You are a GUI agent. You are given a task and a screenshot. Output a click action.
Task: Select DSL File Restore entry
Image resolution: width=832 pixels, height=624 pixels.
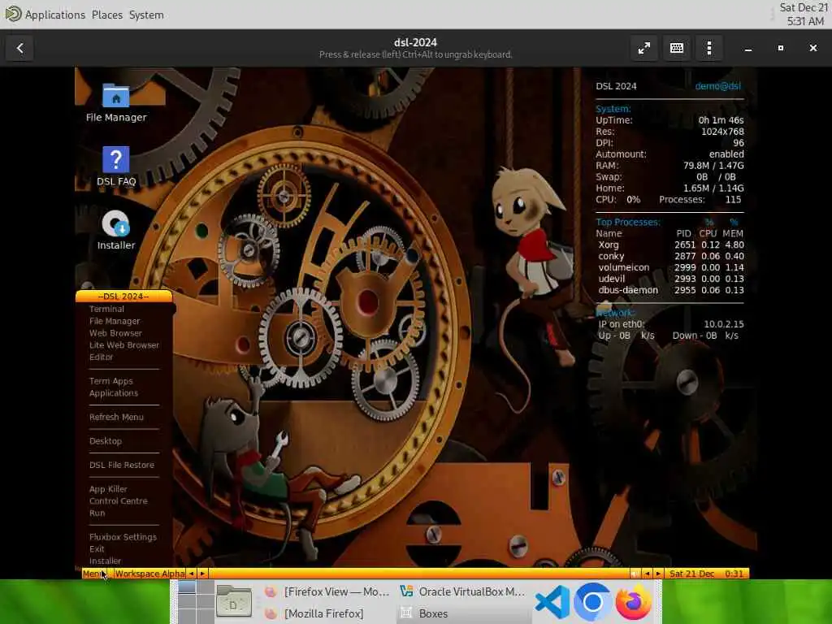(x=122, y=465)
